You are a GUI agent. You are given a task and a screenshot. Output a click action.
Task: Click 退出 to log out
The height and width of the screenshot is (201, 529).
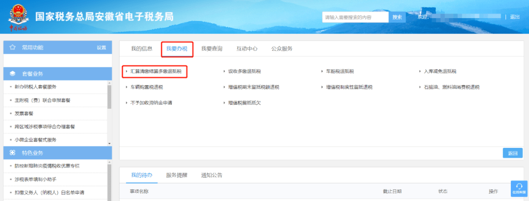(515, 17)
